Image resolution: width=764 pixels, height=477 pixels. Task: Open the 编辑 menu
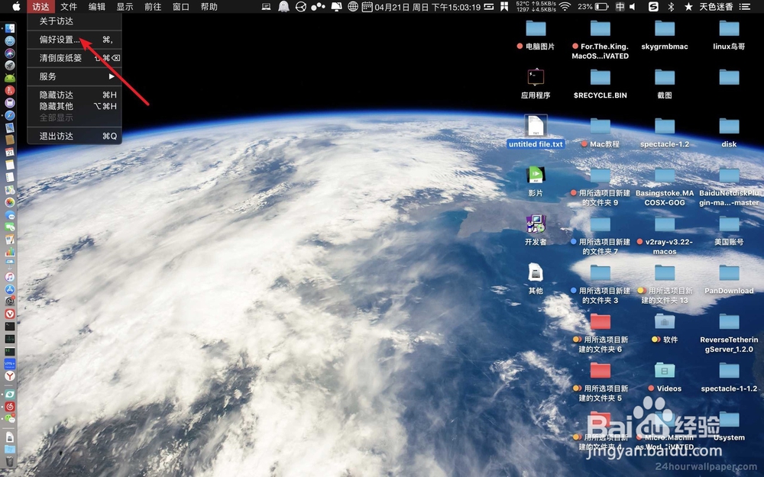pos(97,7)
